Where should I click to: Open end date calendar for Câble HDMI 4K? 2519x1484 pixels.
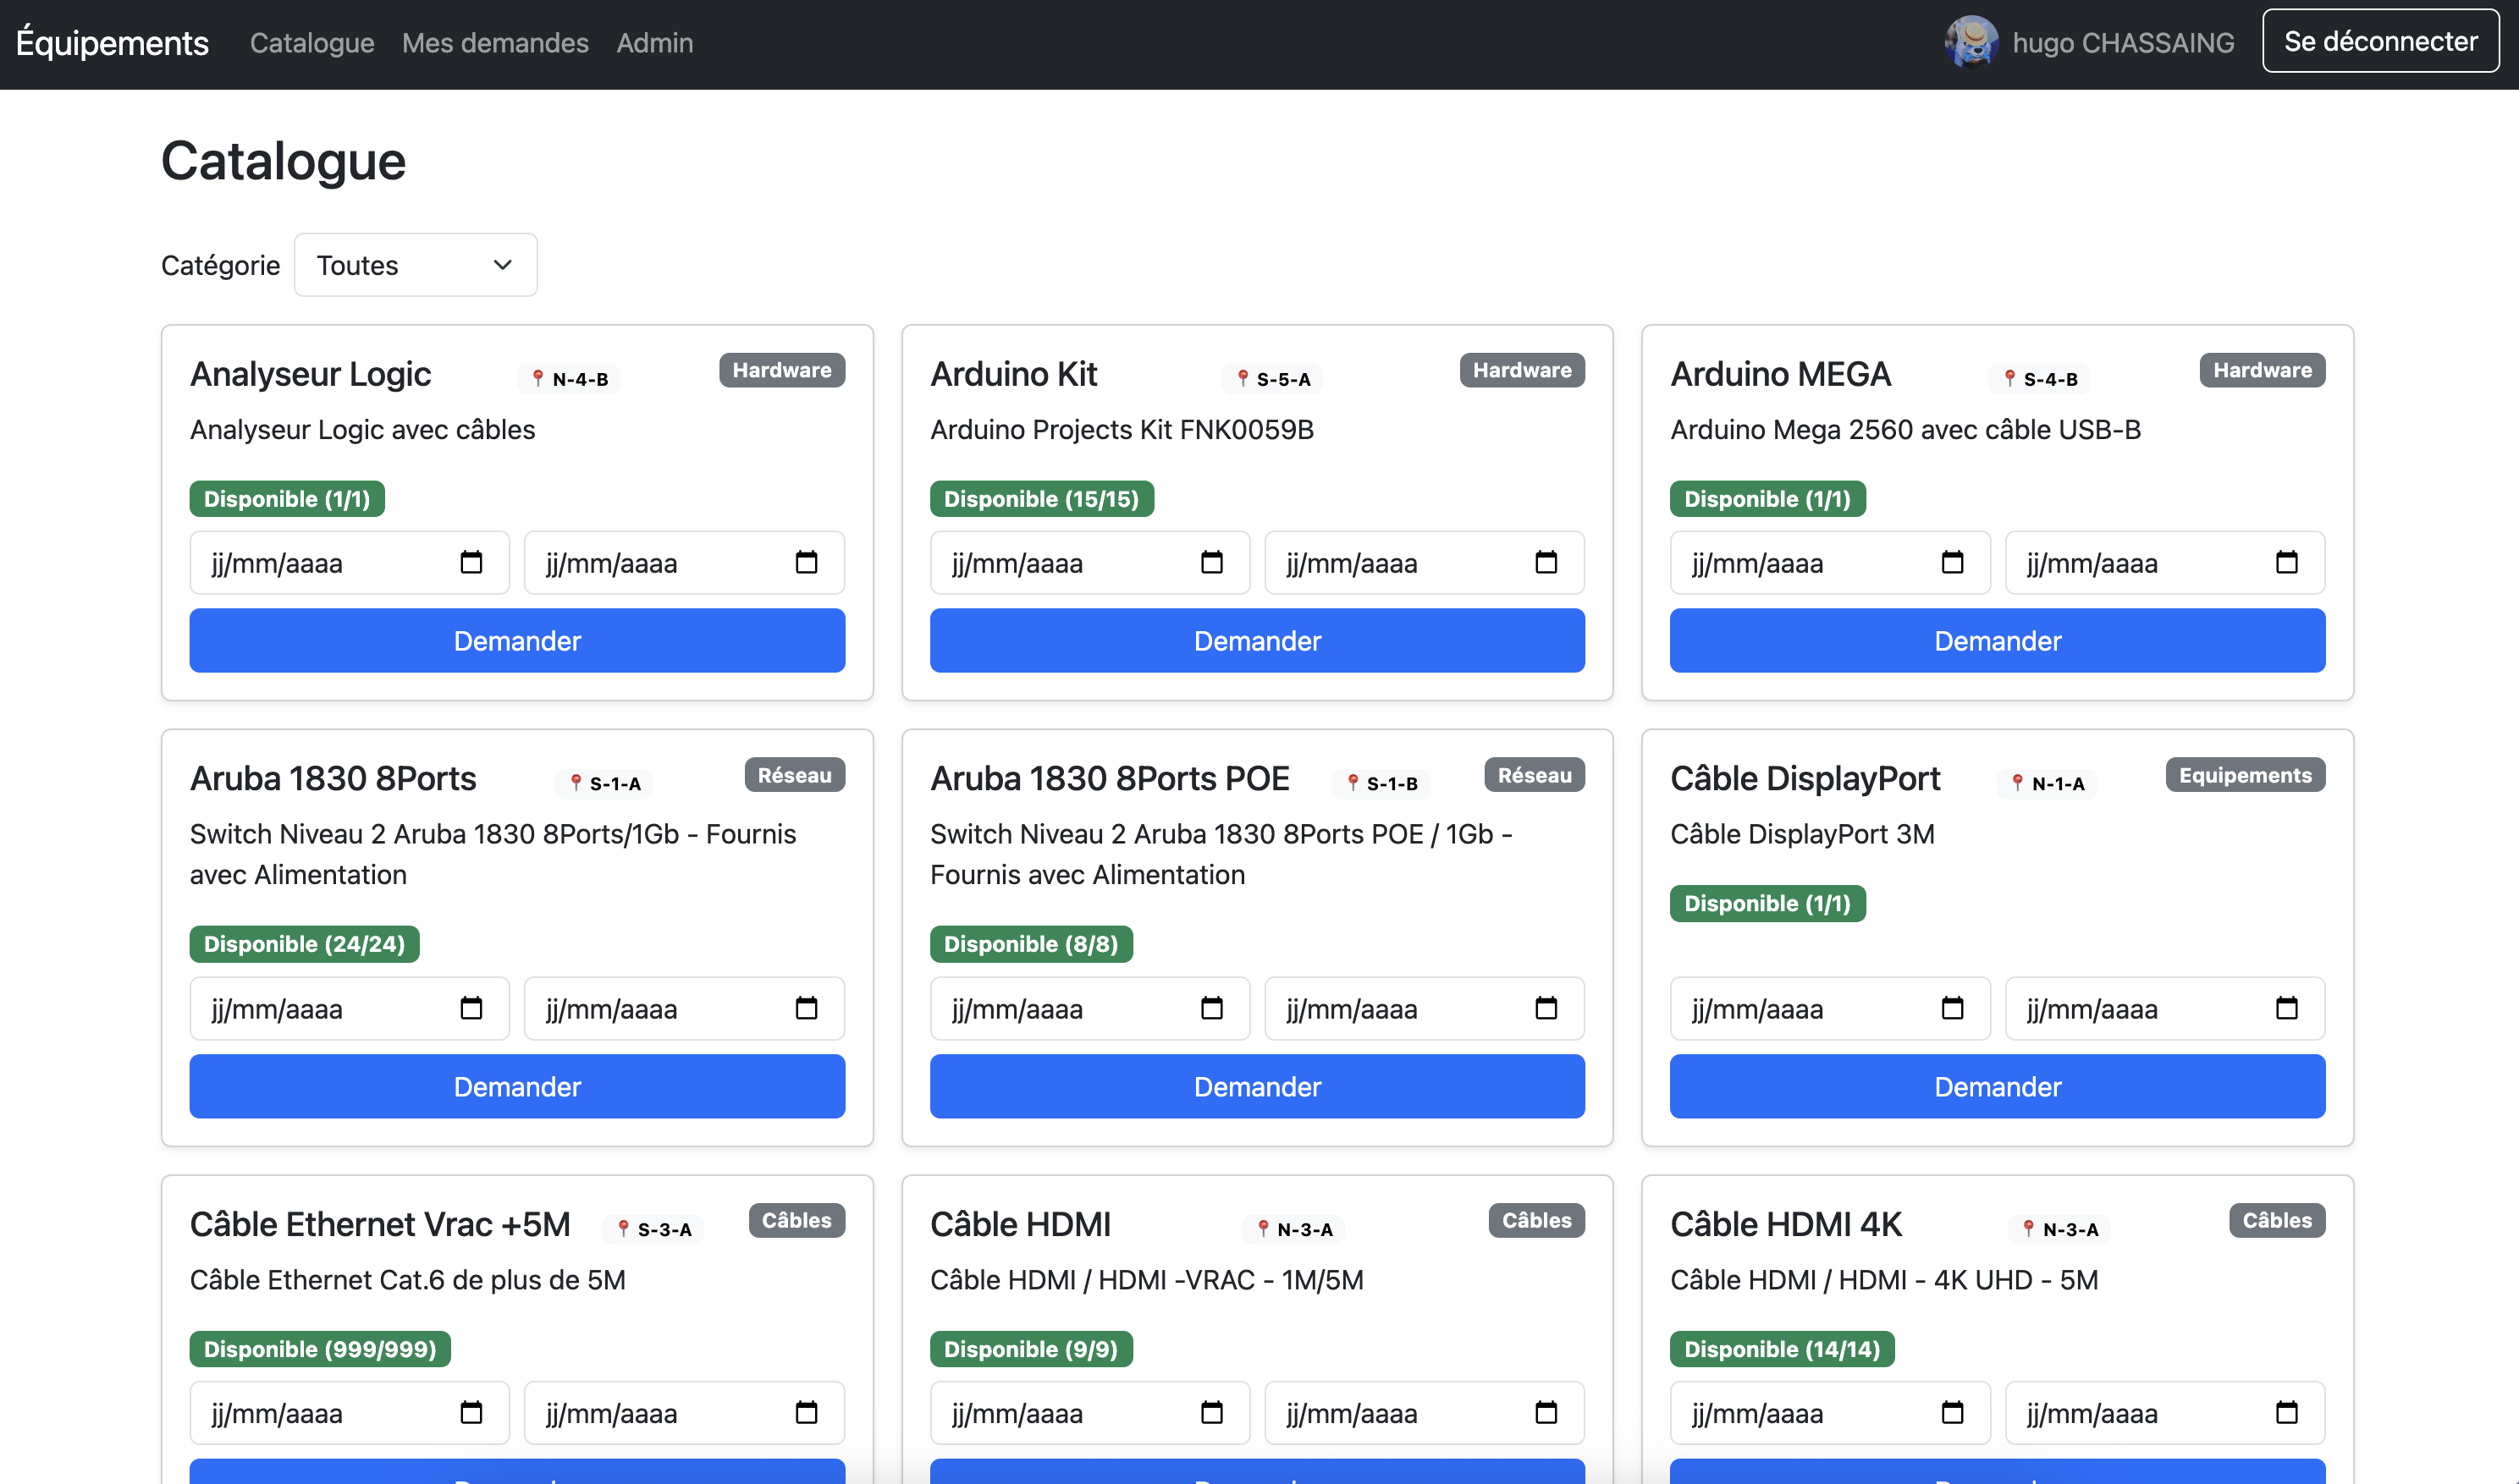(2286, 1413)
